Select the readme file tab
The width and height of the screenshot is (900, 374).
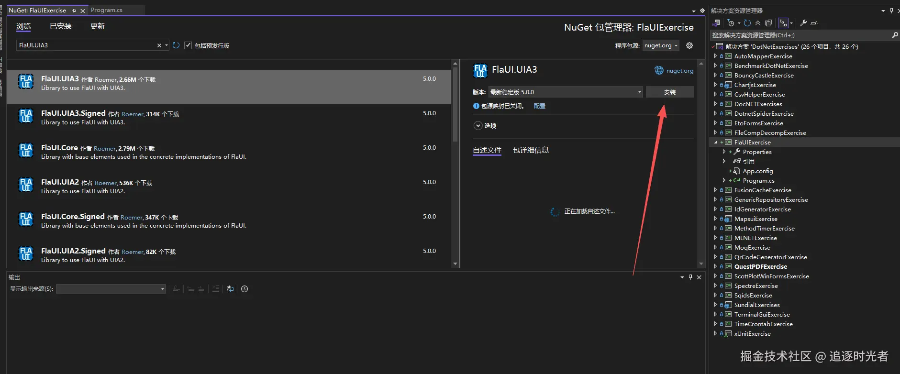tap(487, 150)
